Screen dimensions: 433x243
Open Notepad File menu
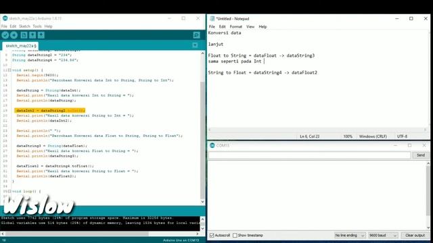(212, 27)
